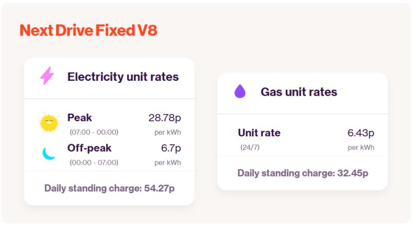The height and width of the screenshot is (226, 412).
Task: Click the 00:00 - 07:00 off-peak hours text
Action: coord(94,162)
